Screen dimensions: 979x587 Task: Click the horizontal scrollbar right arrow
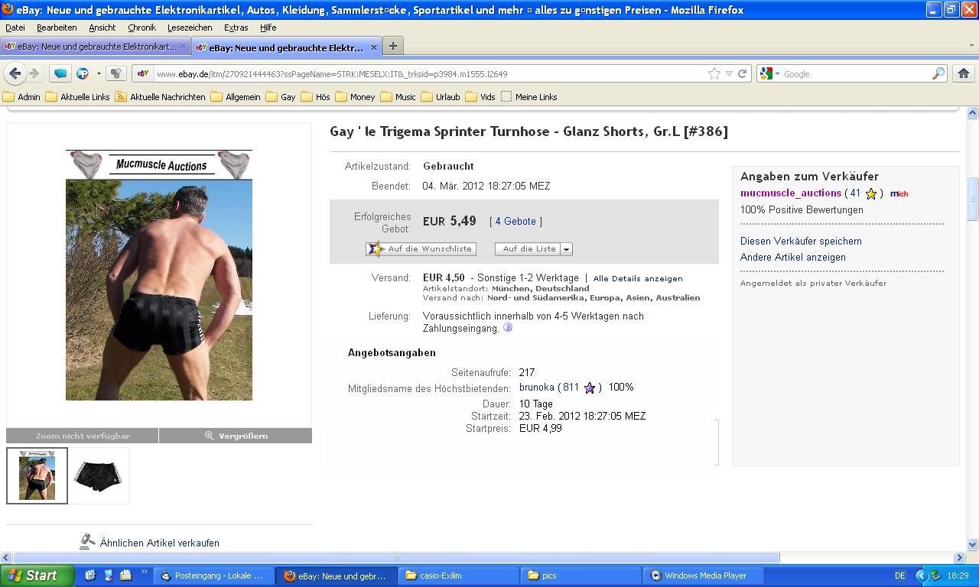coord(959,557)
